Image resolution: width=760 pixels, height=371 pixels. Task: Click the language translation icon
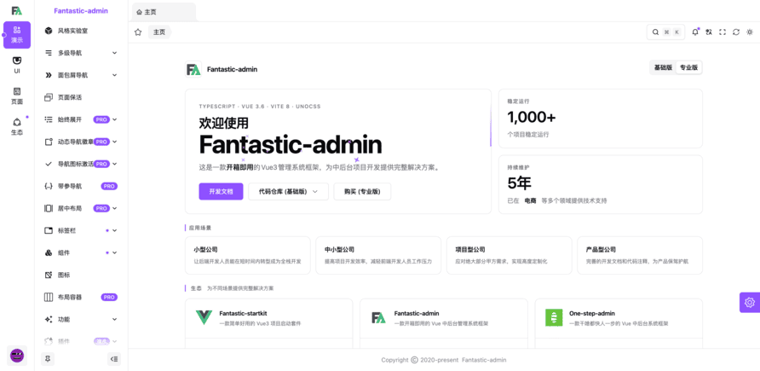coord(709,32)
